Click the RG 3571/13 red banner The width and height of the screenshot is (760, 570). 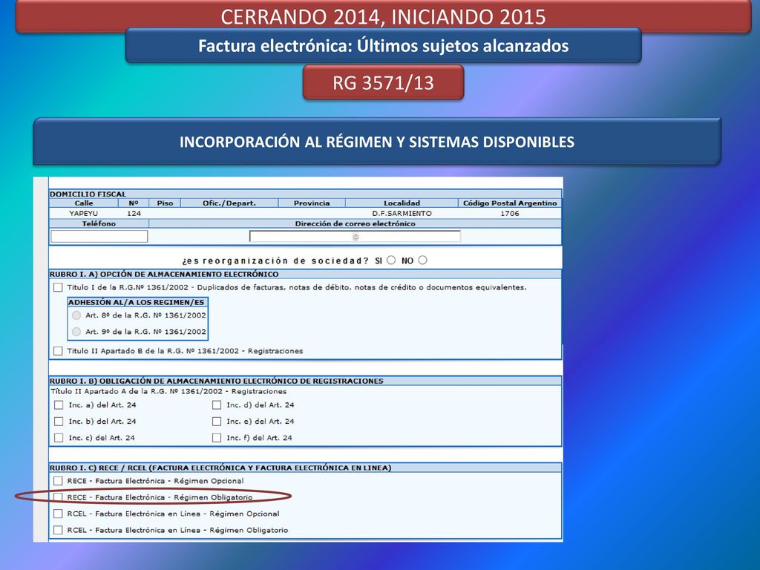[x=383, y=82]
